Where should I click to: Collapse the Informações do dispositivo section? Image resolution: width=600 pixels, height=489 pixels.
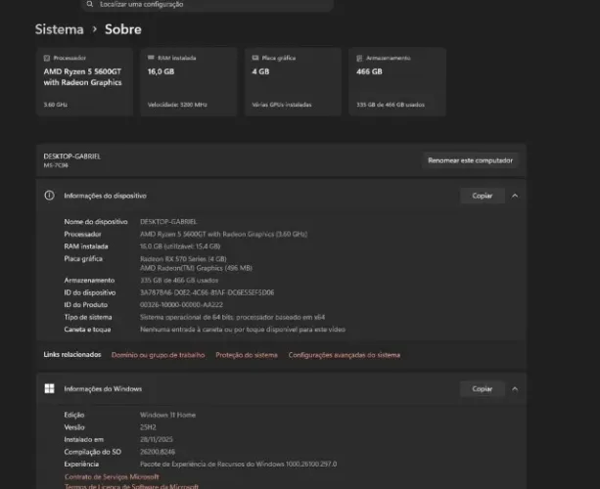tap(515, 196)
